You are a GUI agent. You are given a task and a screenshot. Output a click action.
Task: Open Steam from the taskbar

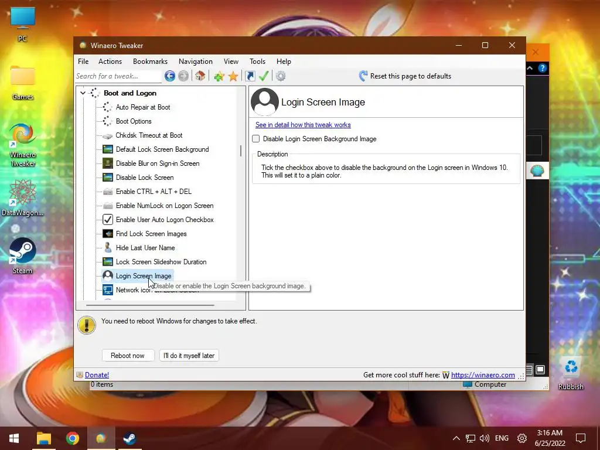coord(129,438)
